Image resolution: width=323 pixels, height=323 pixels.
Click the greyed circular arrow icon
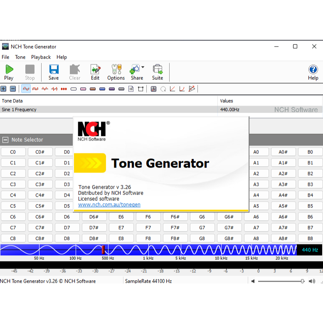[x=163, y=89]
